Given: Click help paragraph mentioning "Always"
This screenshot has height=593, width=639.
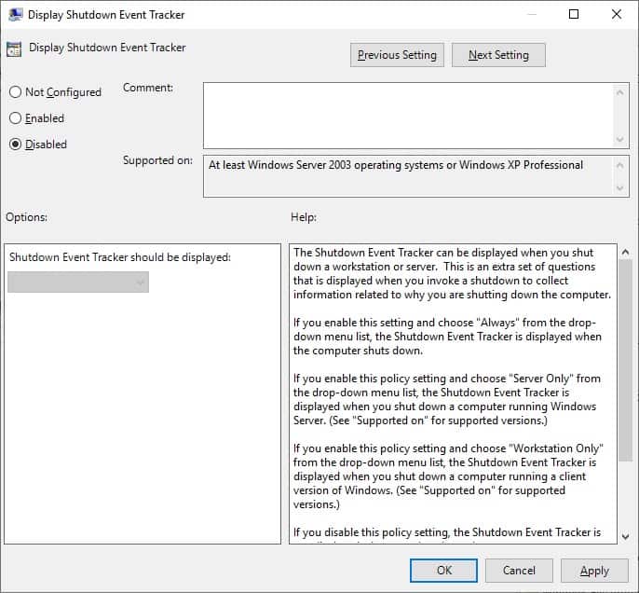Looking at the screenshot, I should (x=447, y=337).
